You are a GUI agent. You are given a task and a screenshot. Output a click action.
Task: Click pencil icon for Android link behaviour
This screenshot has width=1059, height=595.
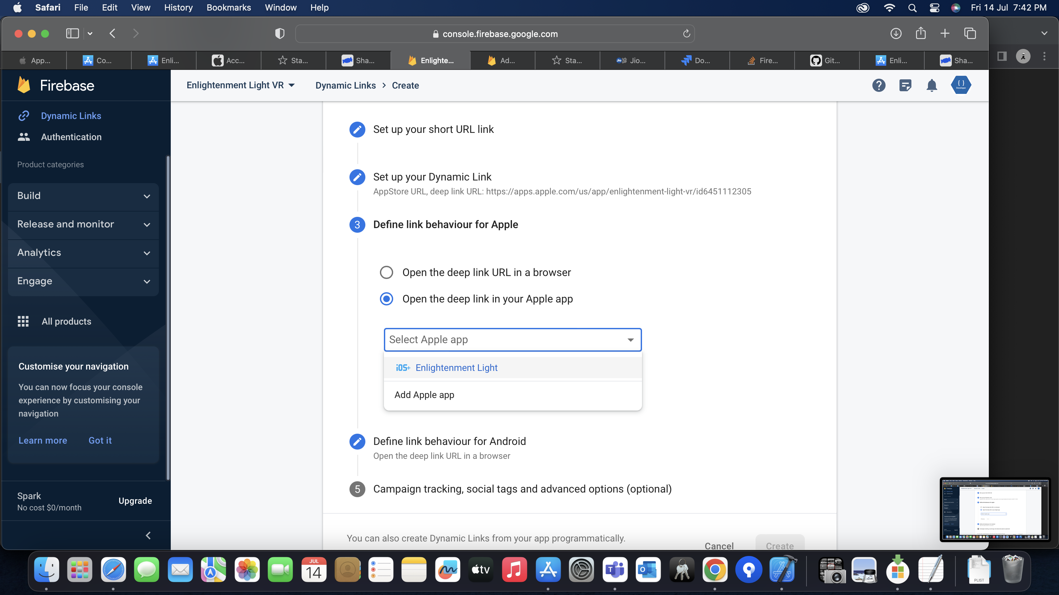tap(357, 441)
